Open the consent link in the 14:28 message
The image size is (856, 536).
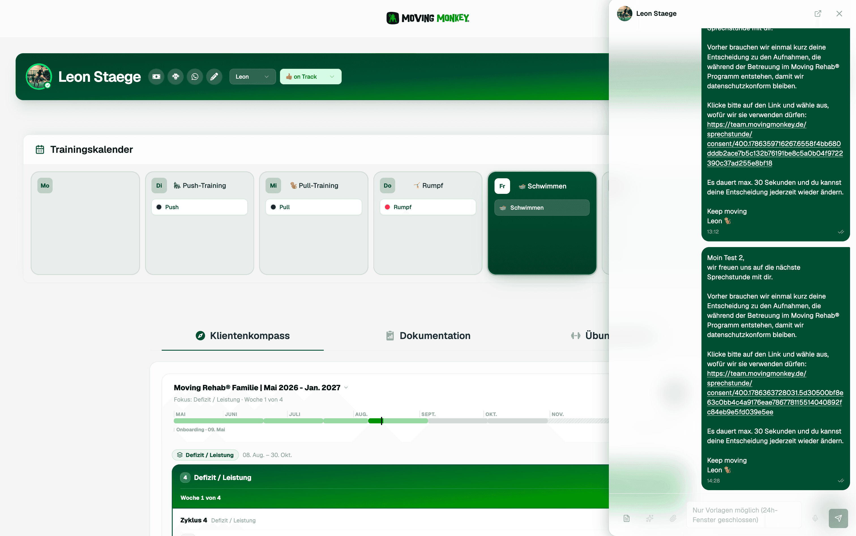tap(775, 393)
